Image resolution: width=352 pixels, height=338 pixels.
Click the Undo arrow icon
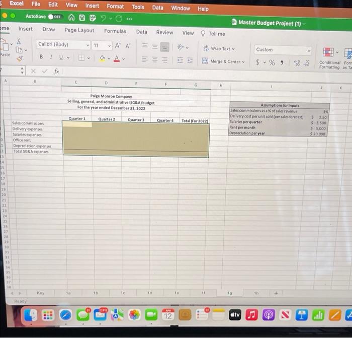point(103,18)
